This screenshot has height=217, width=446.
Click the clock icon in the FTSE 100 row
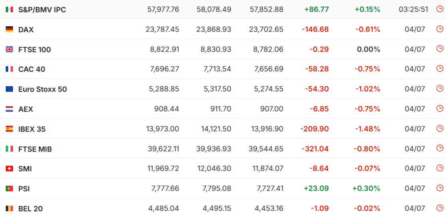click(440, 49)
